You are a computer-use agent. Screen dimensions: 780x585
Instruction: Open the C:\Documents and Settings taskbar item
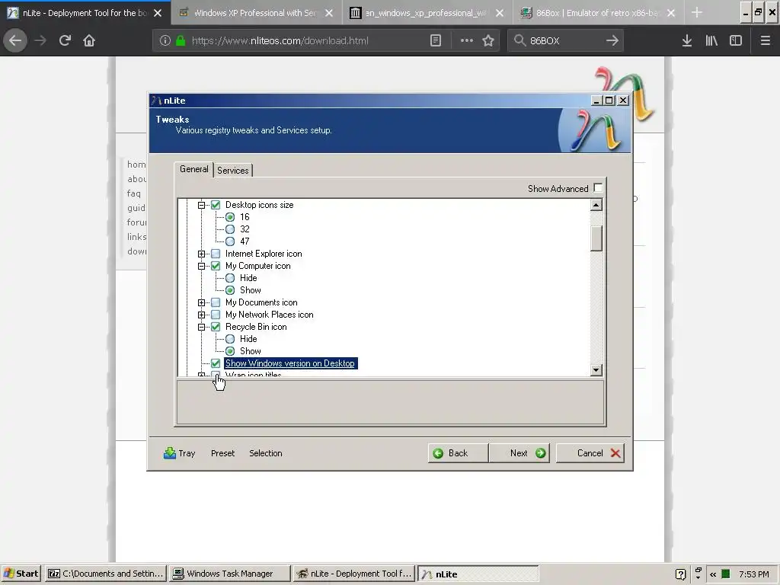[105, 574]
